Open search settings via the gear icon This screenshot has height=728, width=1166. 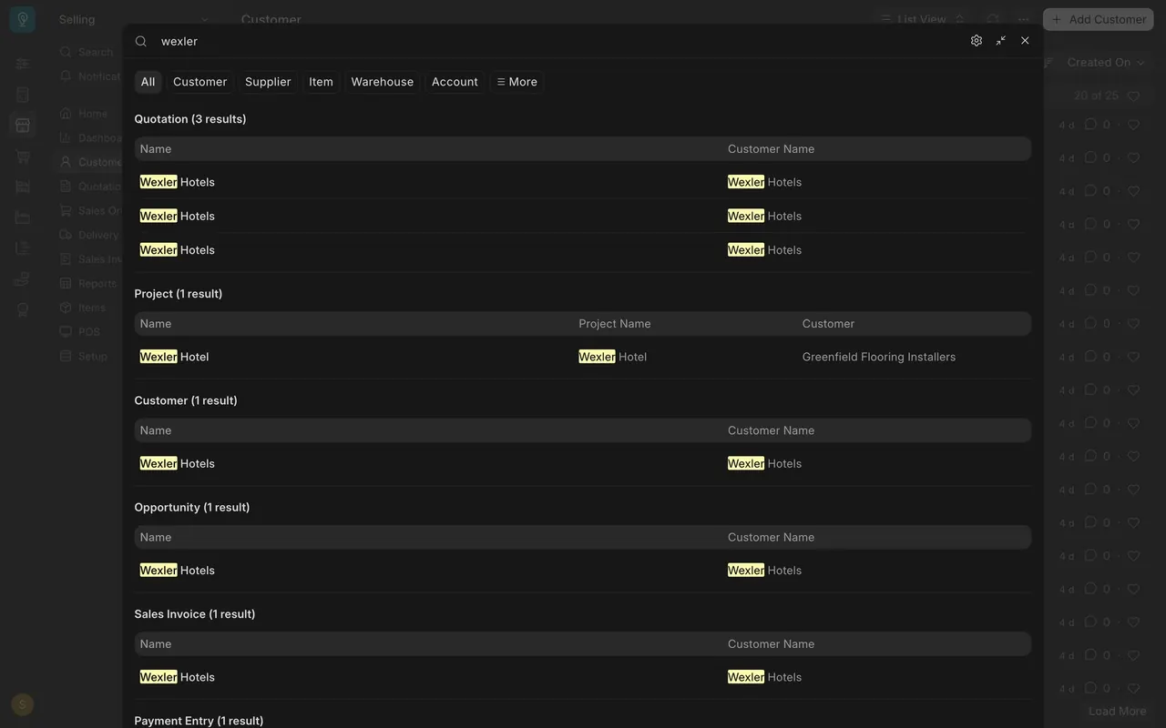[x=977, y=41]
